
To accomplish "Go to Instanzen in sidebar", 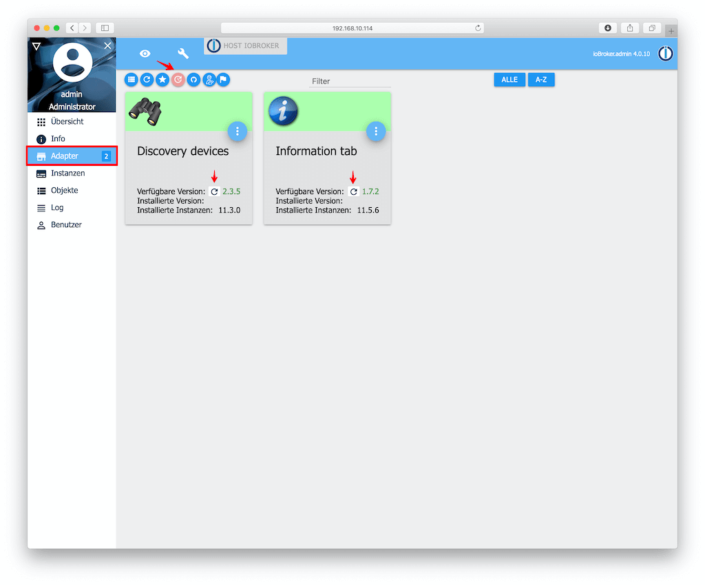I will 72,173.
